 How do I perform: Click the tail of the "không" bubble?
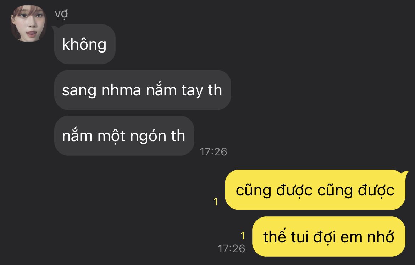55,28
